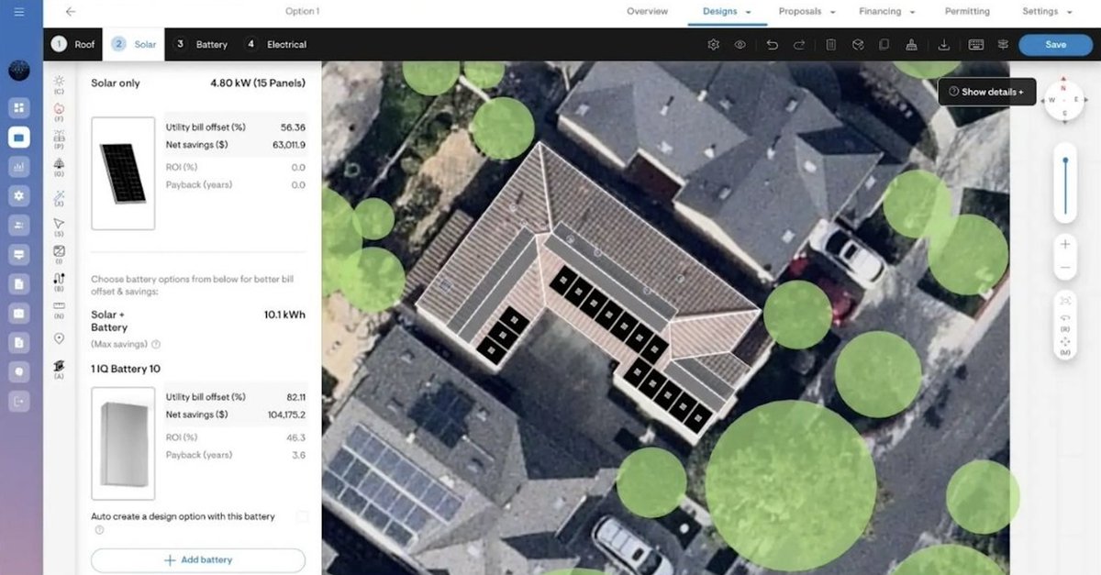Go to step 4 Electrical

pyautogui.click(x=275, y=44)
